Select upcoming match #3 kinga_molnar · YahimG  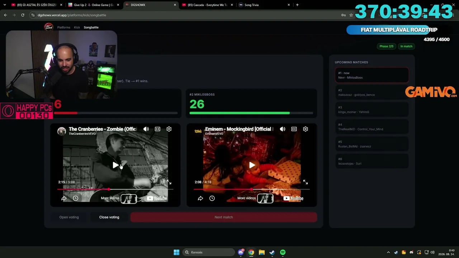coord(372,110)
